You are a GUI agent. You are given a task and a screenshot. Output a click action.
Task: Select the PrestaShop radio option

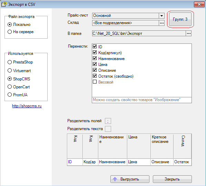click(x=10, y=62)
